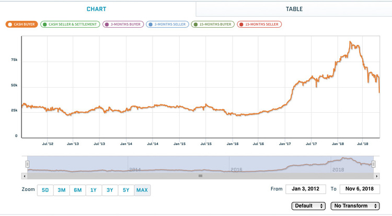Open the TABLE tab
This screenshot has height=216, width=392.
pos(294,9)
